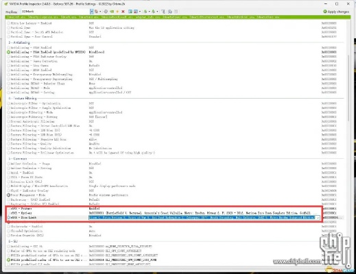Click the bit value editor toolbar icon
Image resolution: width=356 pixels, height=274 pixels.
click(170, 12)
